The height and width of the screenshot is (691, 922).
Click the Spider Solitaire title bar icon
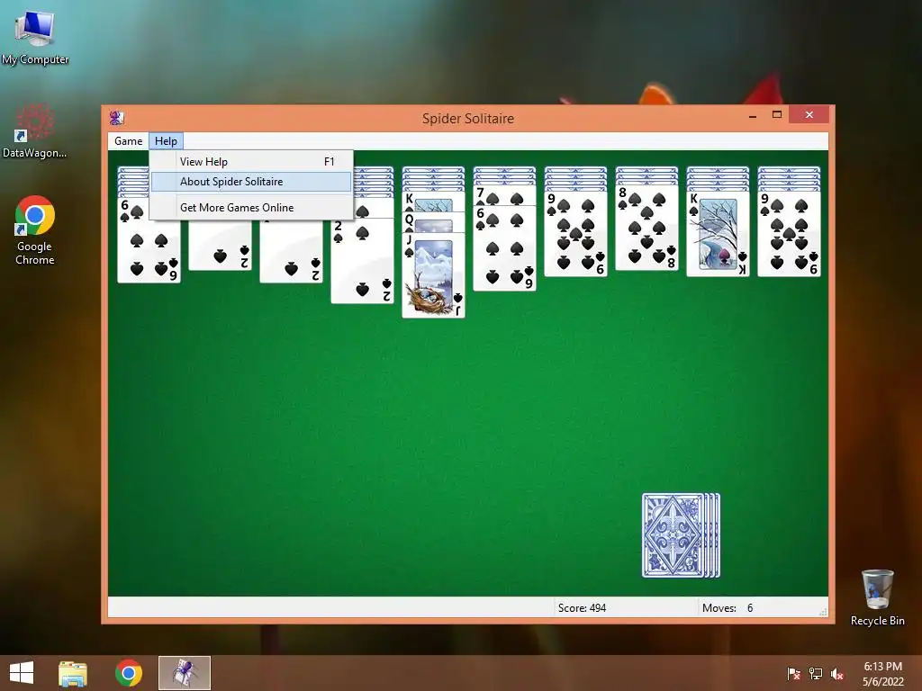tap(116, 118)
